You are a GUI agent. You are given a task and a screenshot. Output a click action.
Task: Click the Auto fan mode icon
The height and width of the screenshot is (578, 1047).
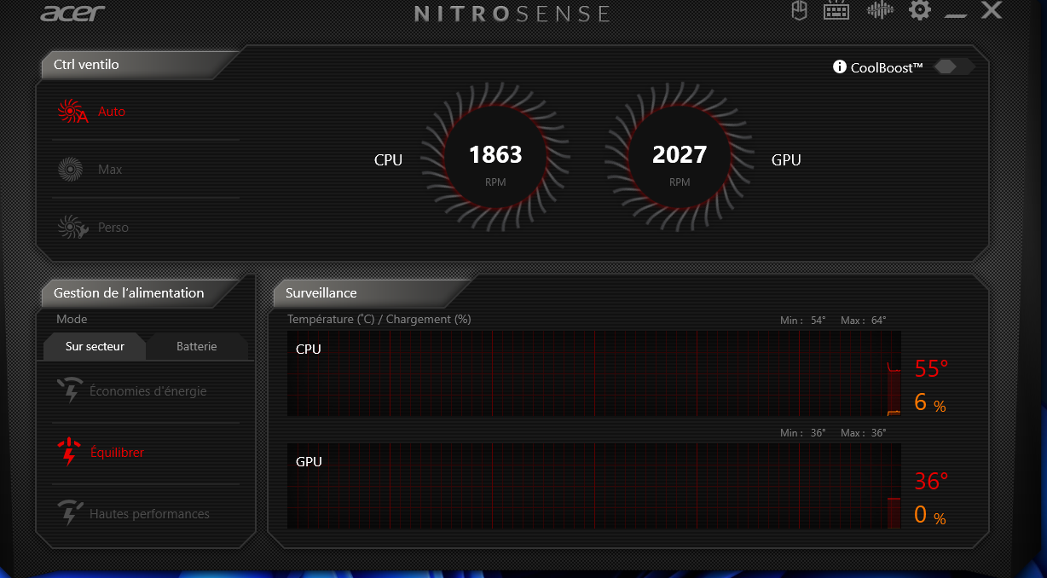tap(72, 112)
